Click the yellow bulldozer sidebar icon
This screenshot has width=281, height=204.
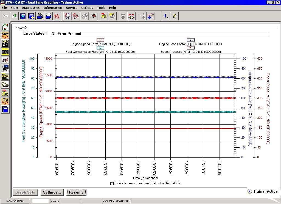5,76
